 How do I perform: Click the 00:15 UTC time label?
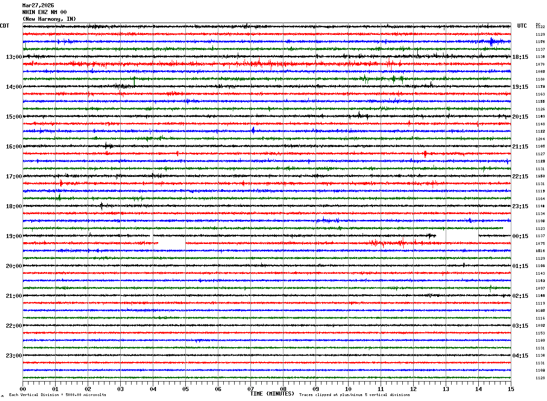(x=520, y=236)
